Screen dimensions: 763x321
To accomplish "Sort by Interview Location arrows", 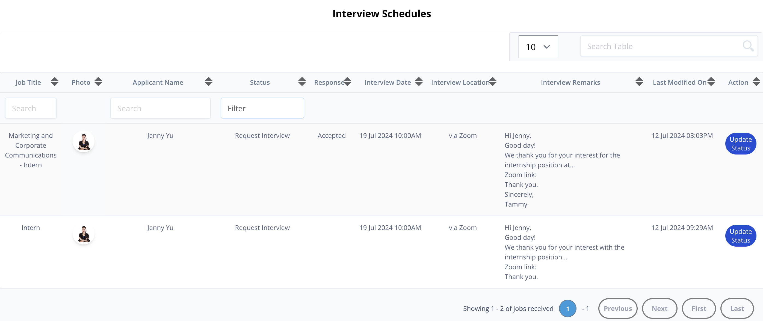I will coord(493,81).
